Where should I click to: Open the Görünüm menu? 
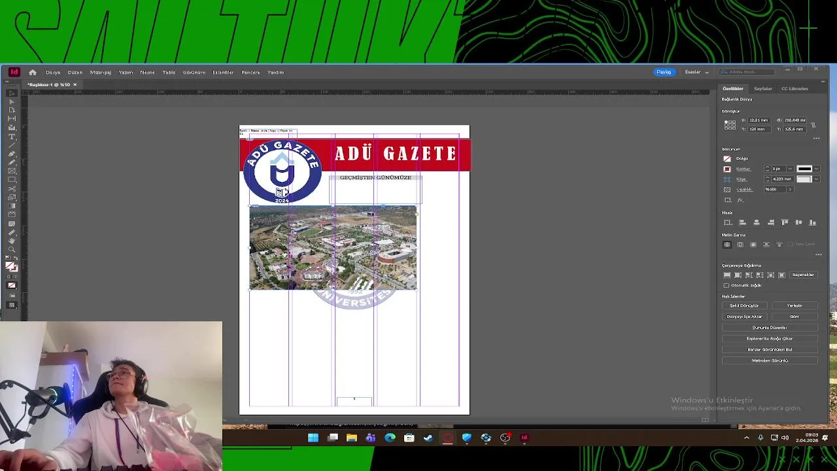pos(194,73)
